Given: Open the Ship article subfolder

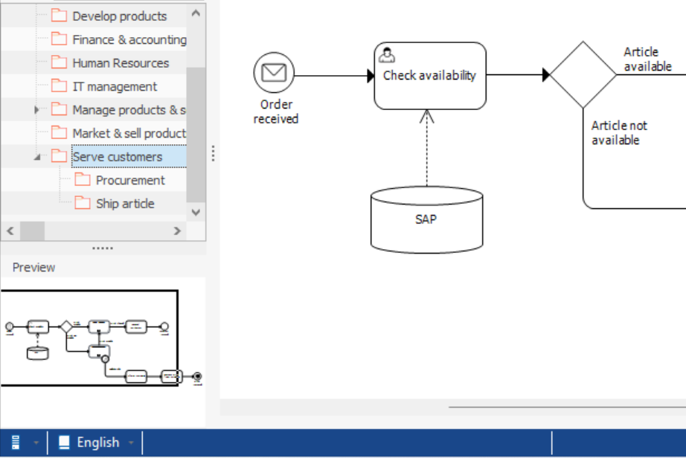Looking at the screenshot, I should 125,203.
